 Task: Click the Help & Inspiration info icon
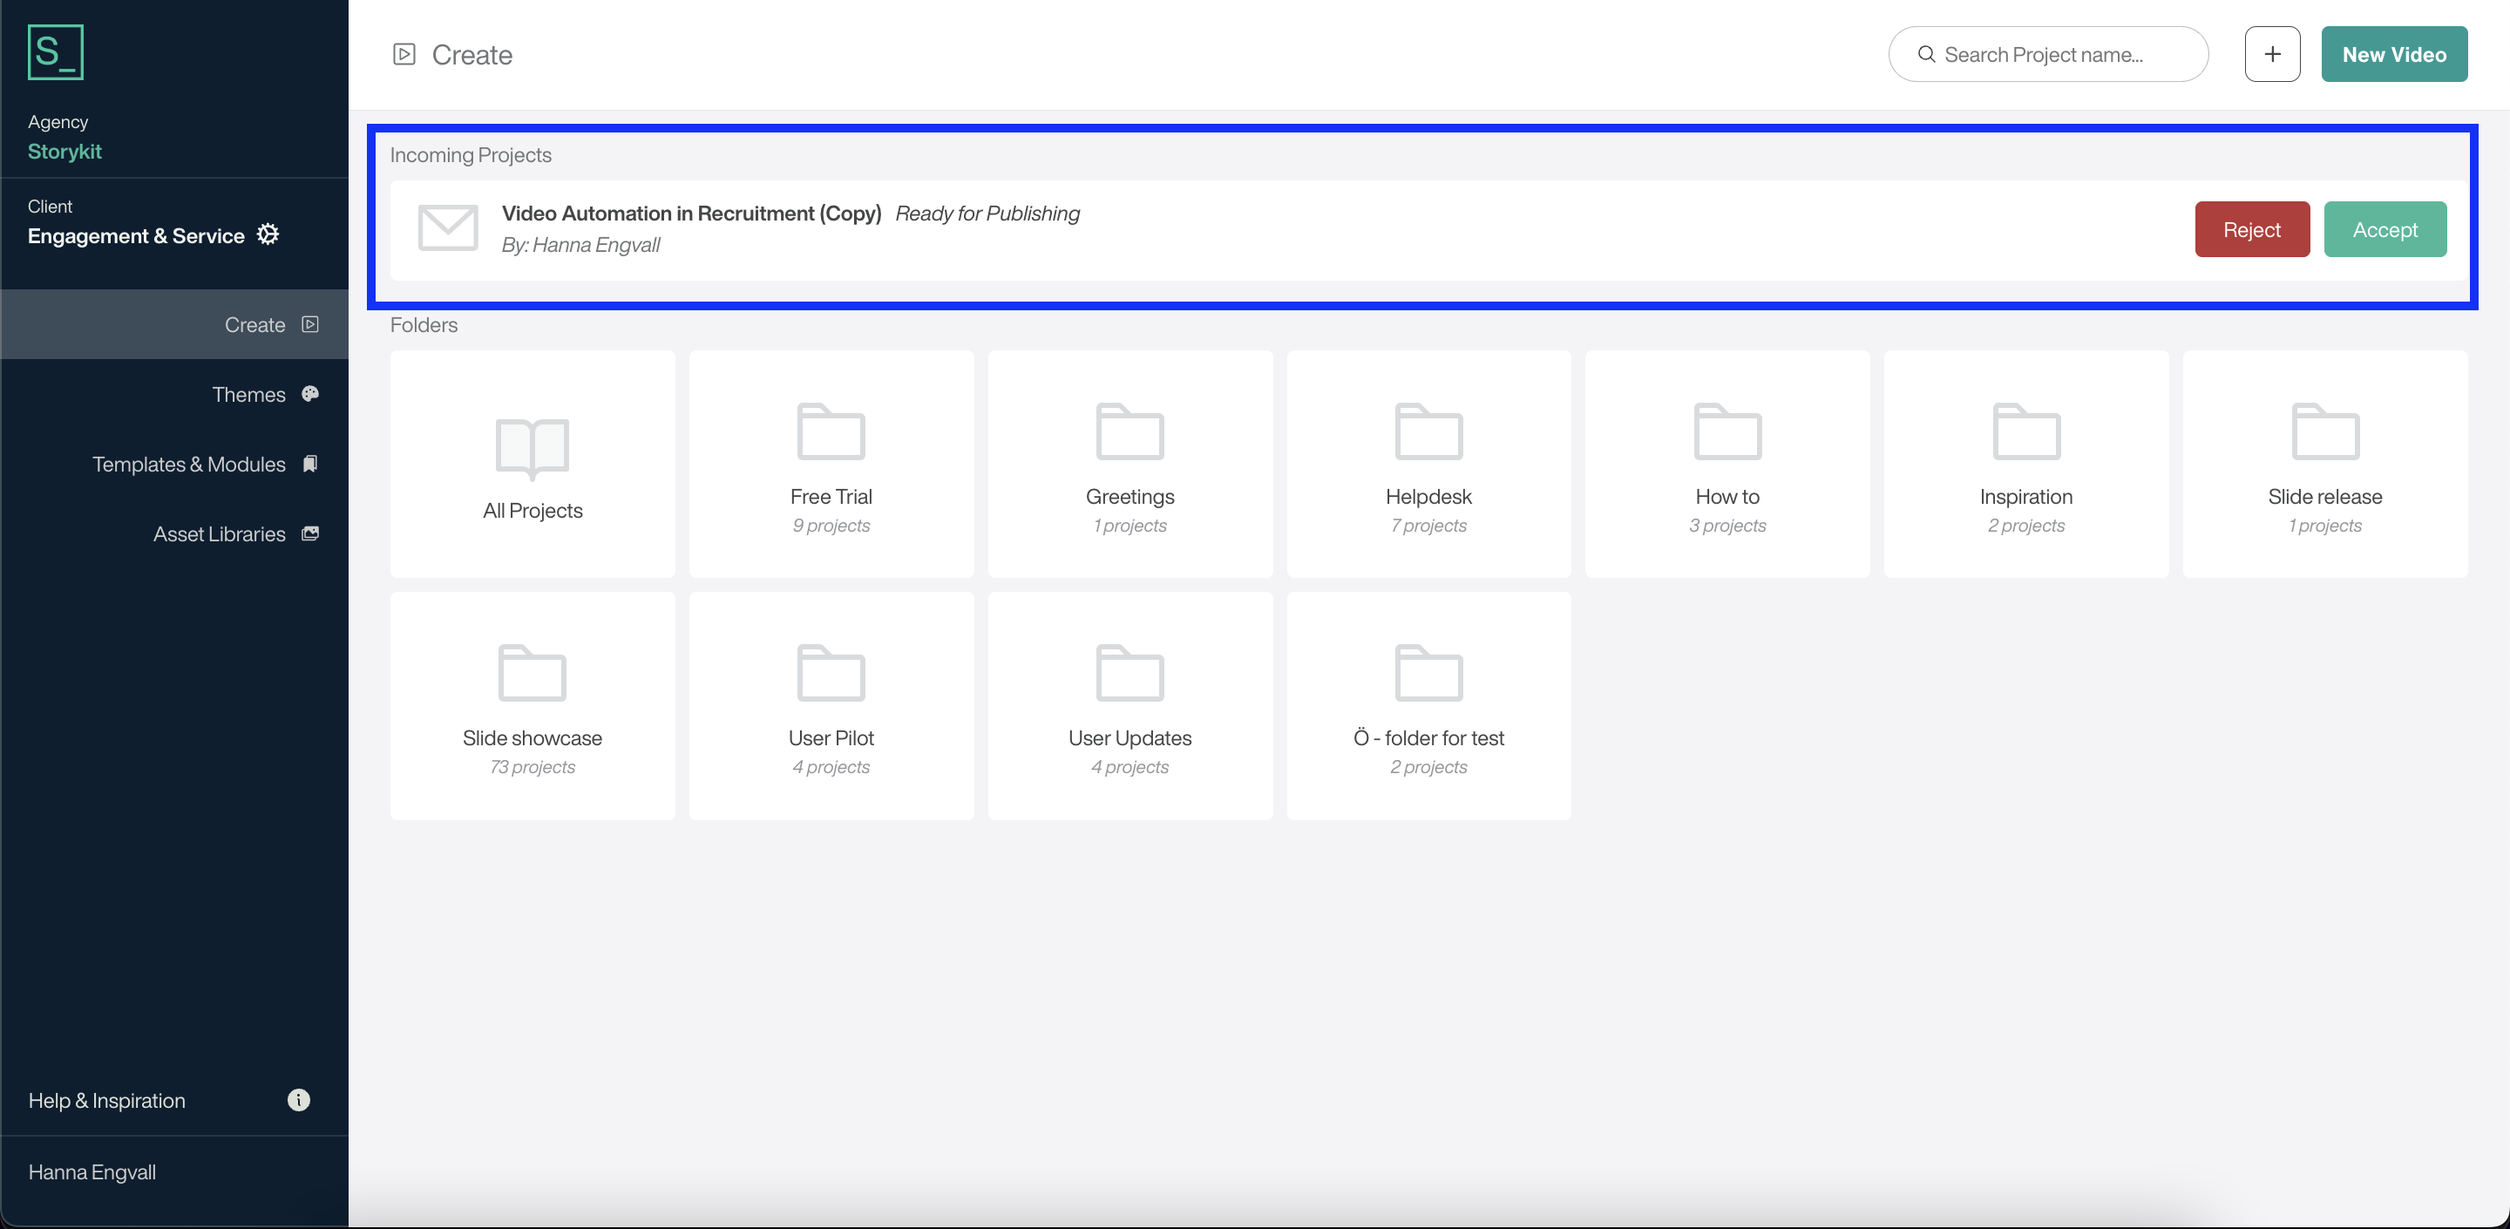(298, 1100)
